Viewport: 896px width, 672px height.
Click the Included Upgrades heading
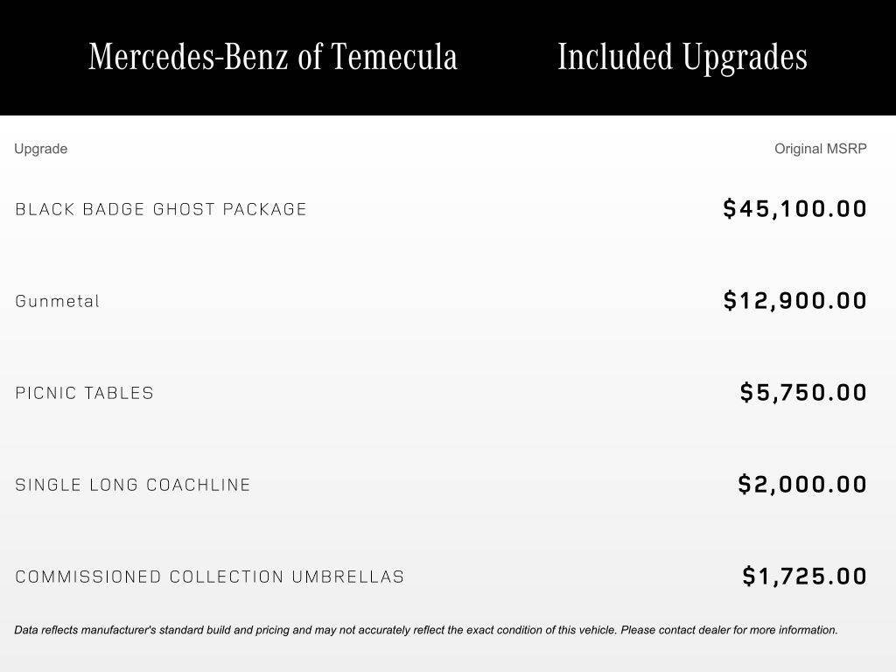(x=682, y=59)
